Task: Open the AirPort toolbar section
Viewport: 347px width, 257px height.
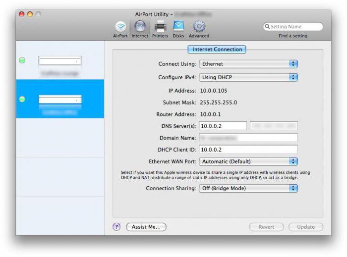Action: (120, 29)
